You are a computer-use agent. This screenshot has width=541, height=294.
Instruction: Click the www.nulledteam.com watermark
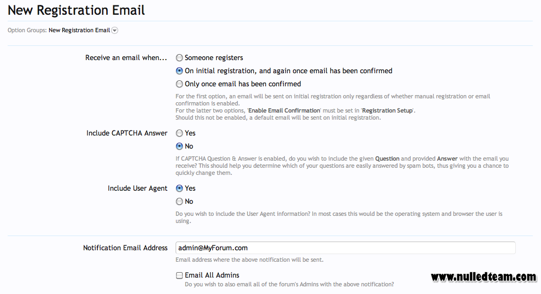484,277
